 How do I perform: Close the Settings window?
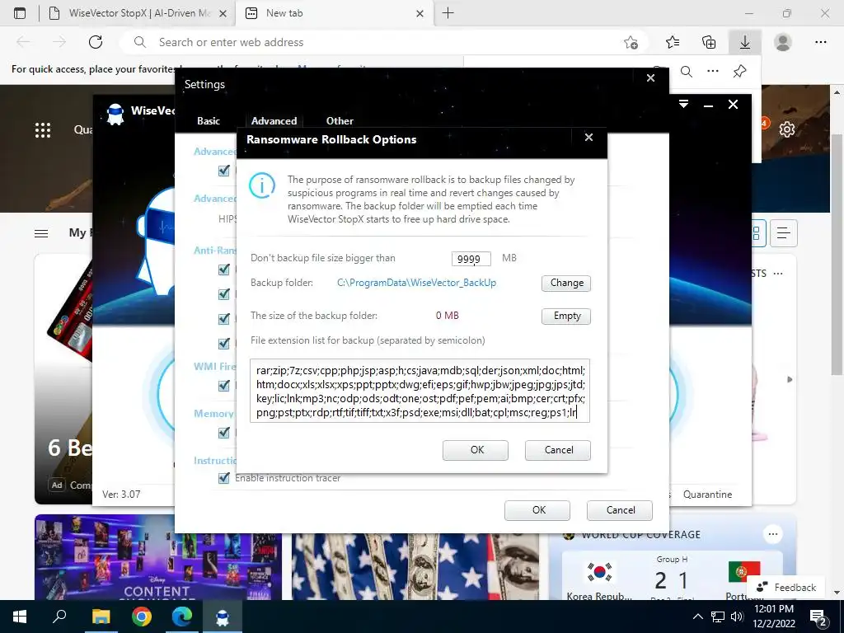[x=651, y=78]
